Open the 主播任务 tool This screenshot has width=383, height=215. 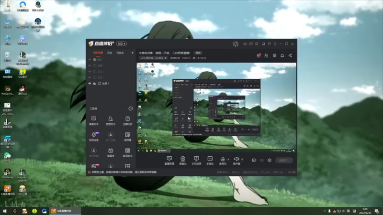pyautogui.click(x=127, y=121)
